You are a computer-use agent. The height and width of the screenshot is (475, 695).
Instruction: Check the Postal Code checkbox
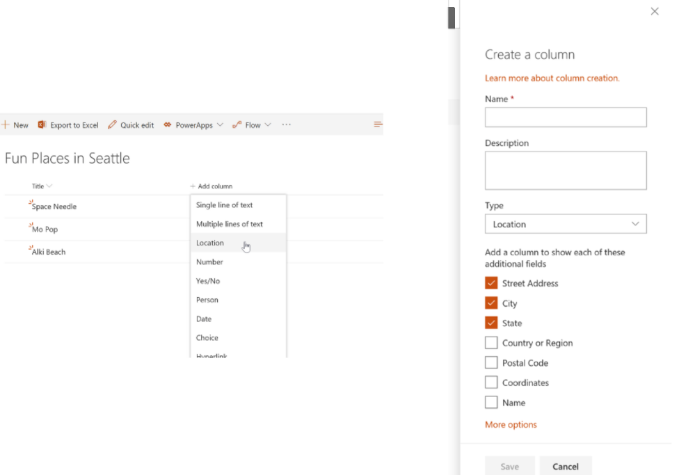tap(491, 363)
